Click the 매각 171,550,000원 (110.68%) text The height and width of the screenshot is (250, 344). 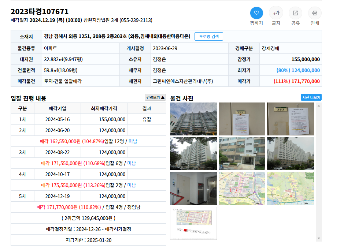[73, 163]
